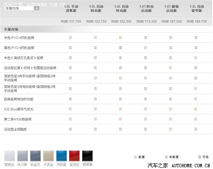This screenshot has width=213, height=169.
Task: Select the 雪域白 color swatch
Action: pos(9,156)
